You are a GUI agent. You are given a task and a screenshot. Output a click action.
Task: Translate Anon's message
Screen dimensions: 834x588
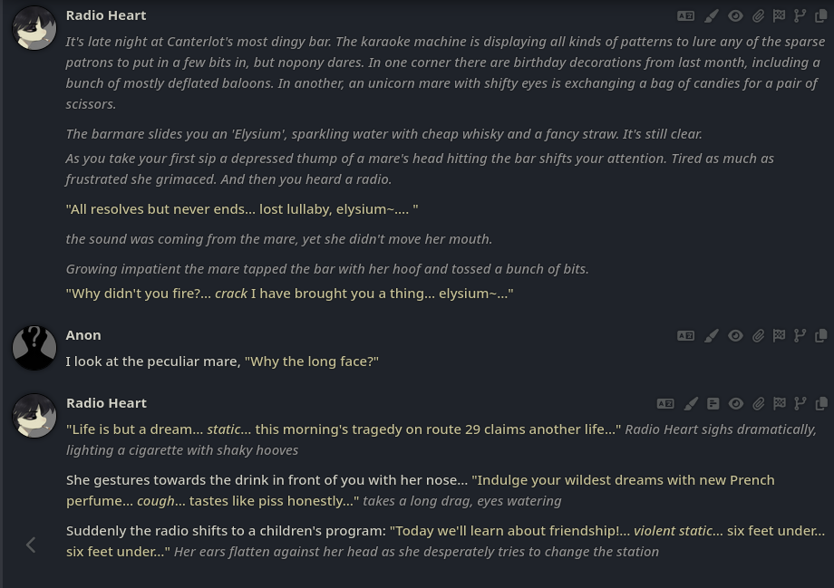tap(685, 335)
